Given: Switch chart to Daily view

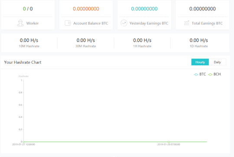Looking at the screenshot, I should [217, 62].
